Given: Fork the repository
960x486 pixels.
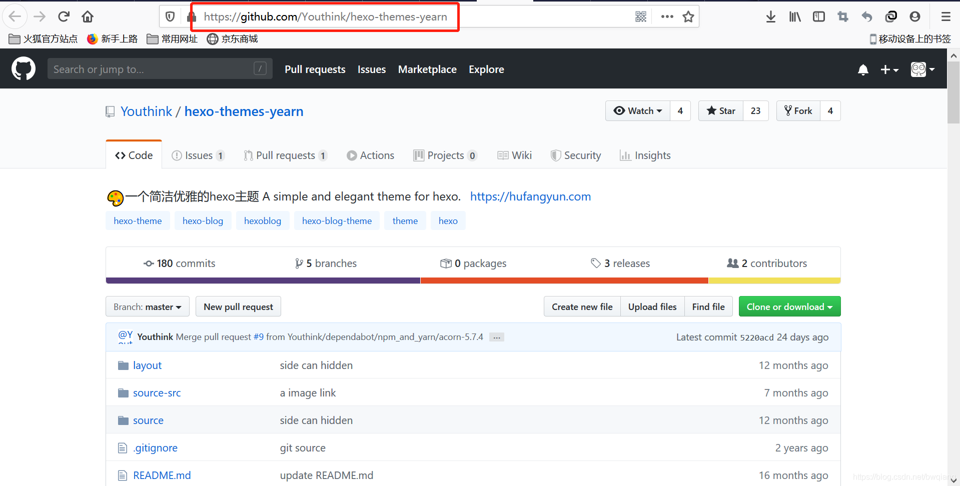Looking at the screenshot, I should tap(798, 111).
